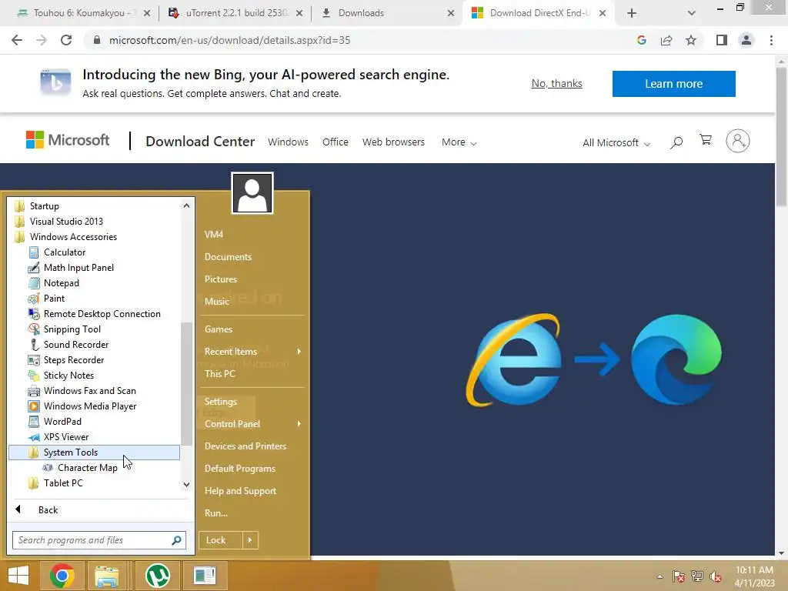Open Chrome from the taskbar

[62, 576]
